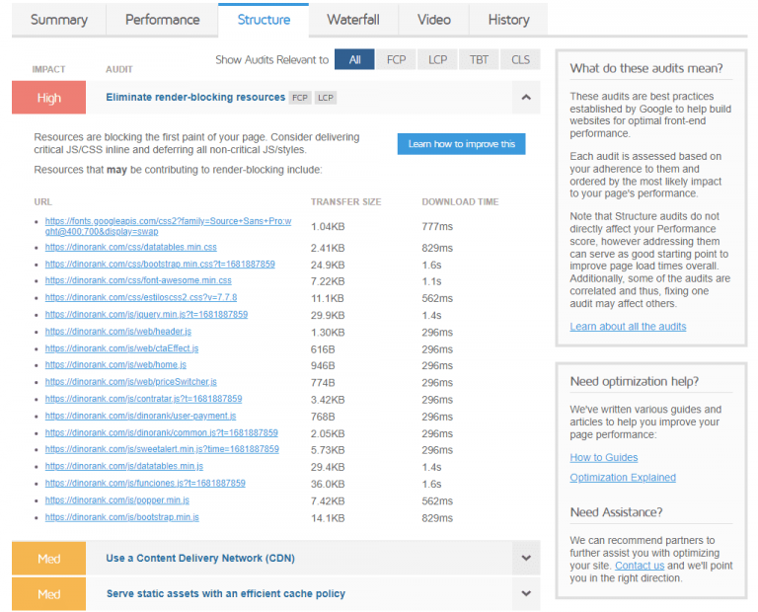This screenshot has width=758, height=612.
Task: Expand the efficient cache policy audit chevron
Action: pyautogui.click(x=526, y=593)
